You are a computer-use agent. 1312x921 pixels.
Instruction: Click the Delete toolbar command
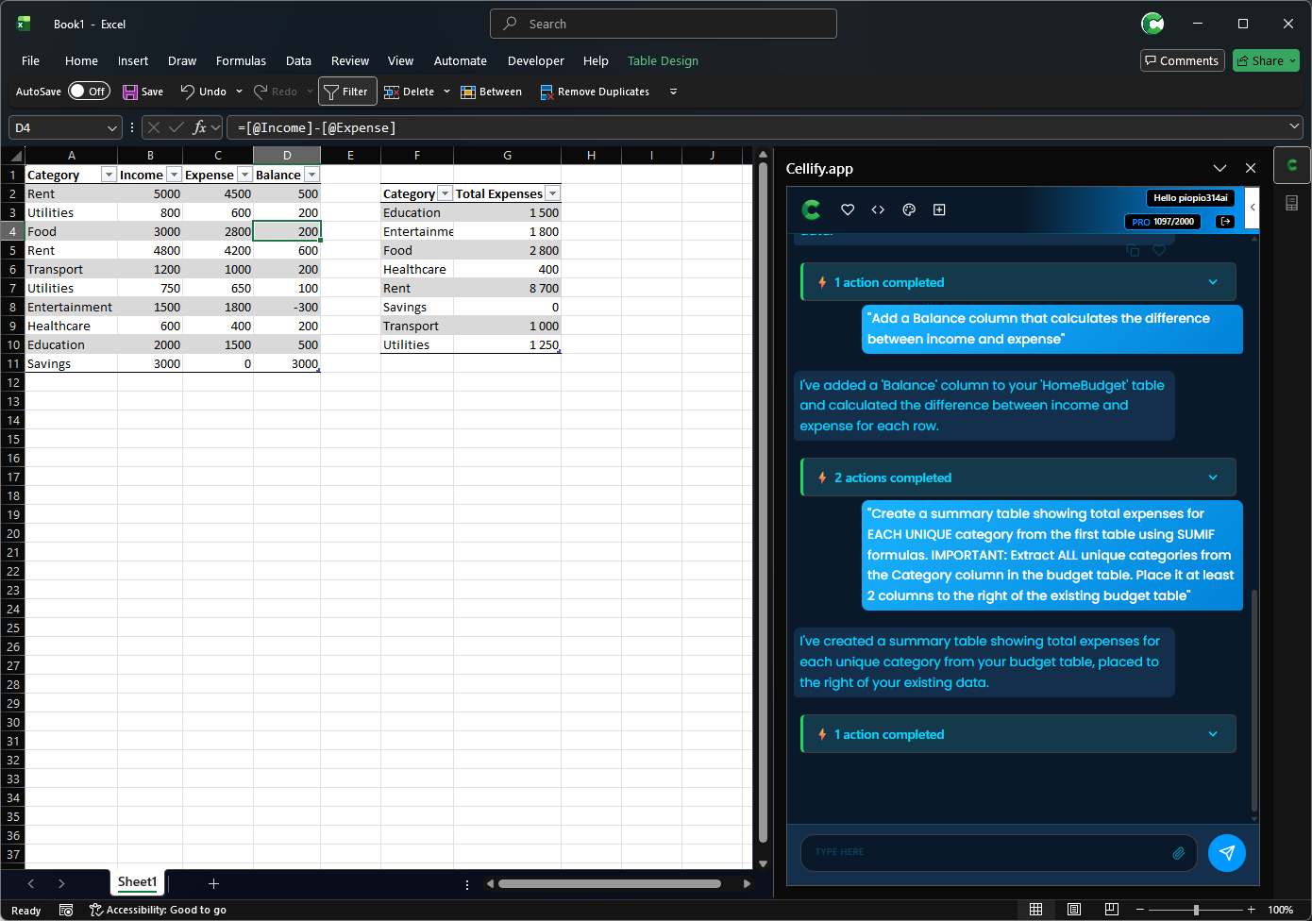click(x=410, y=92)
